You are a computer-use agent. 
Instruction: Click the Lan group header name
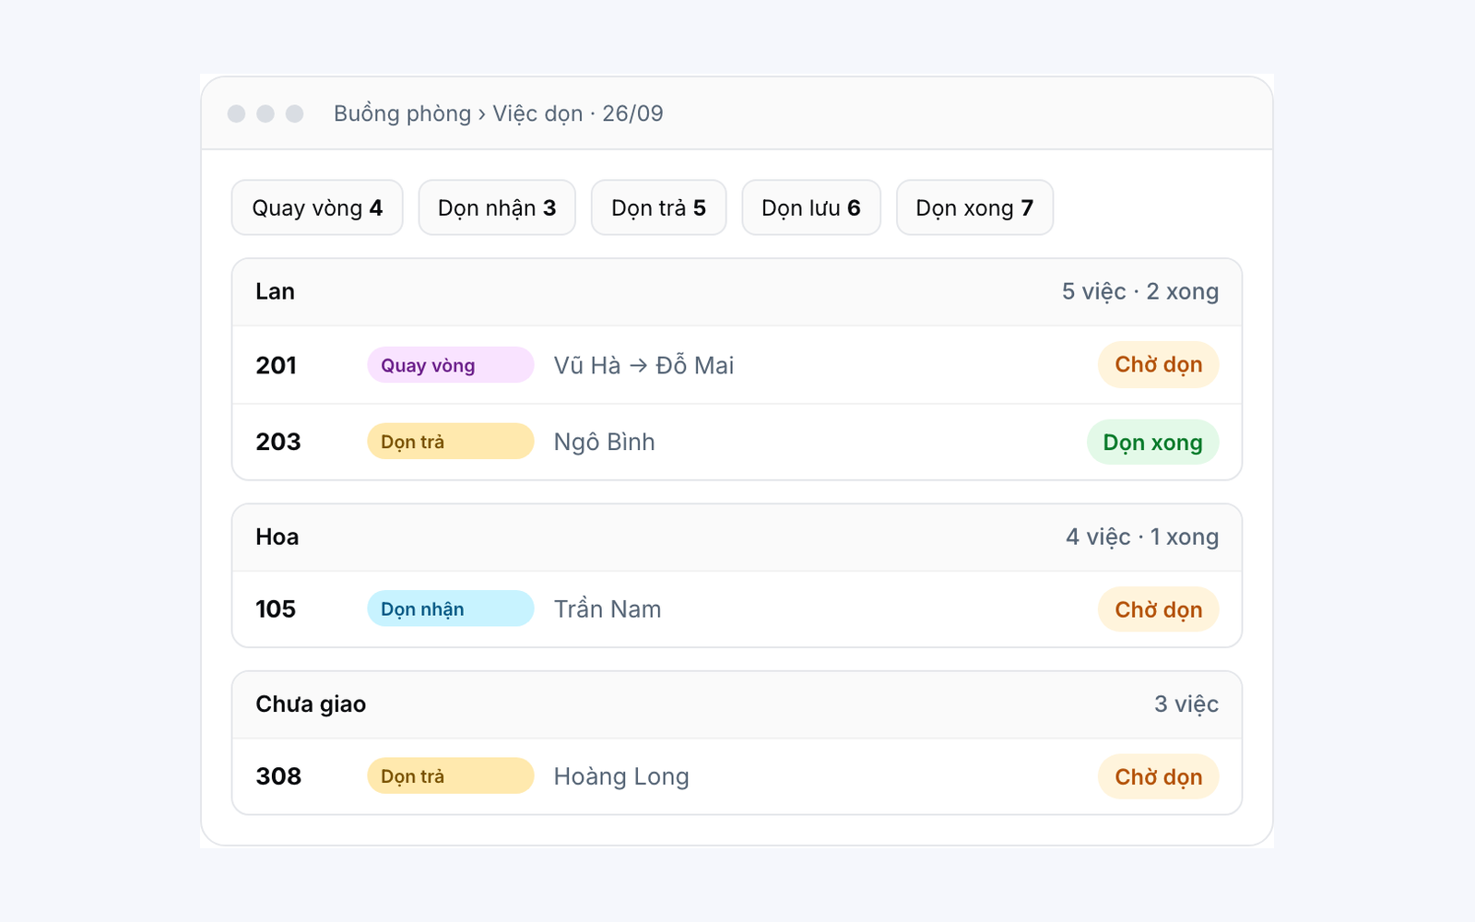pyautogui.click(x=275, y=291)
